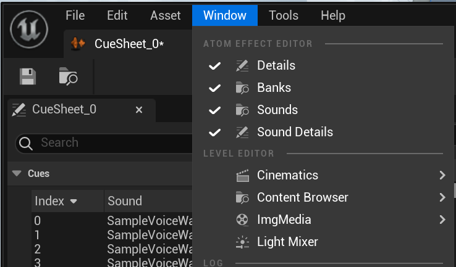
Task: Expand the Cinematics submenu arrow
Action: [442, 175]
